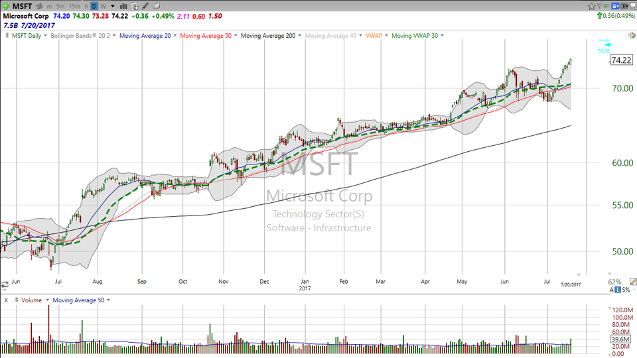637x358 pixels.
Task: Click the bar-chart indicators icon
Action: (123, 6)
